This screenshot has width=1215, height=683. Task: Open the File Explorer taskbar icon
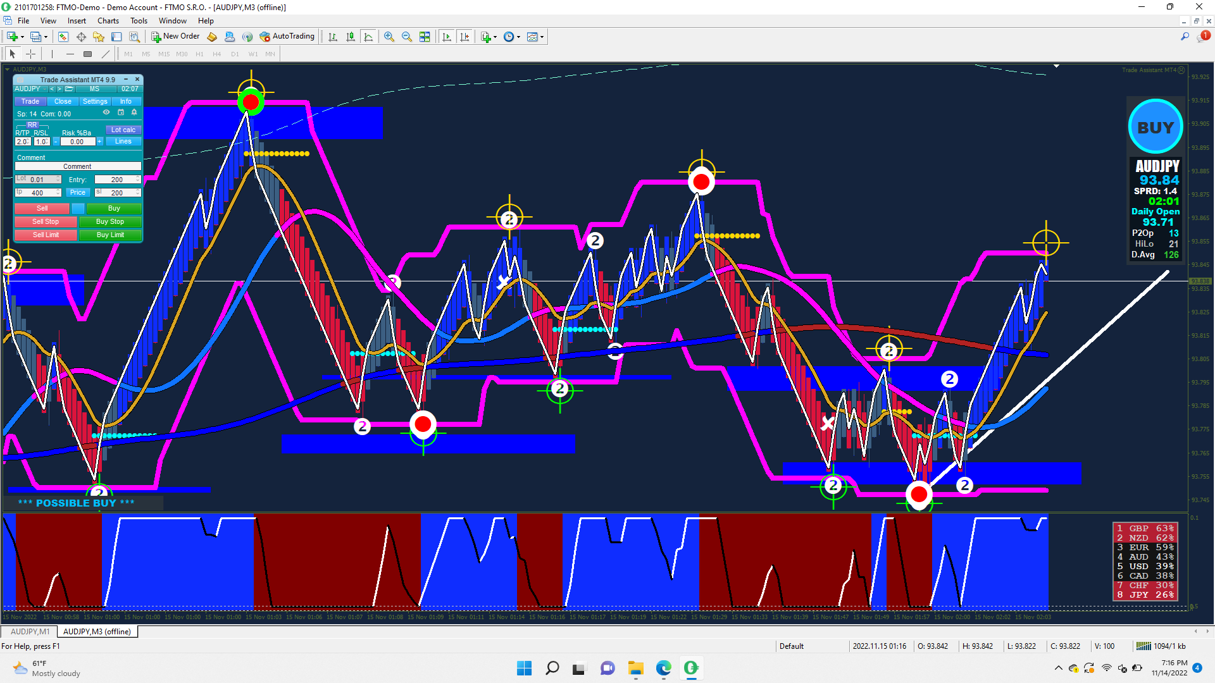pos(635,668)
